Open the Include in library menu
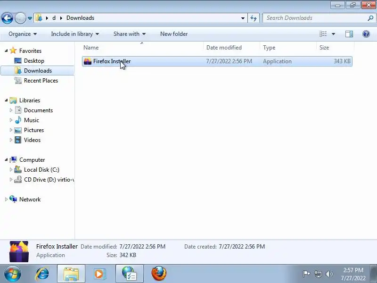The width and height of the screenshot is (377, 283). tap(75, 34)
